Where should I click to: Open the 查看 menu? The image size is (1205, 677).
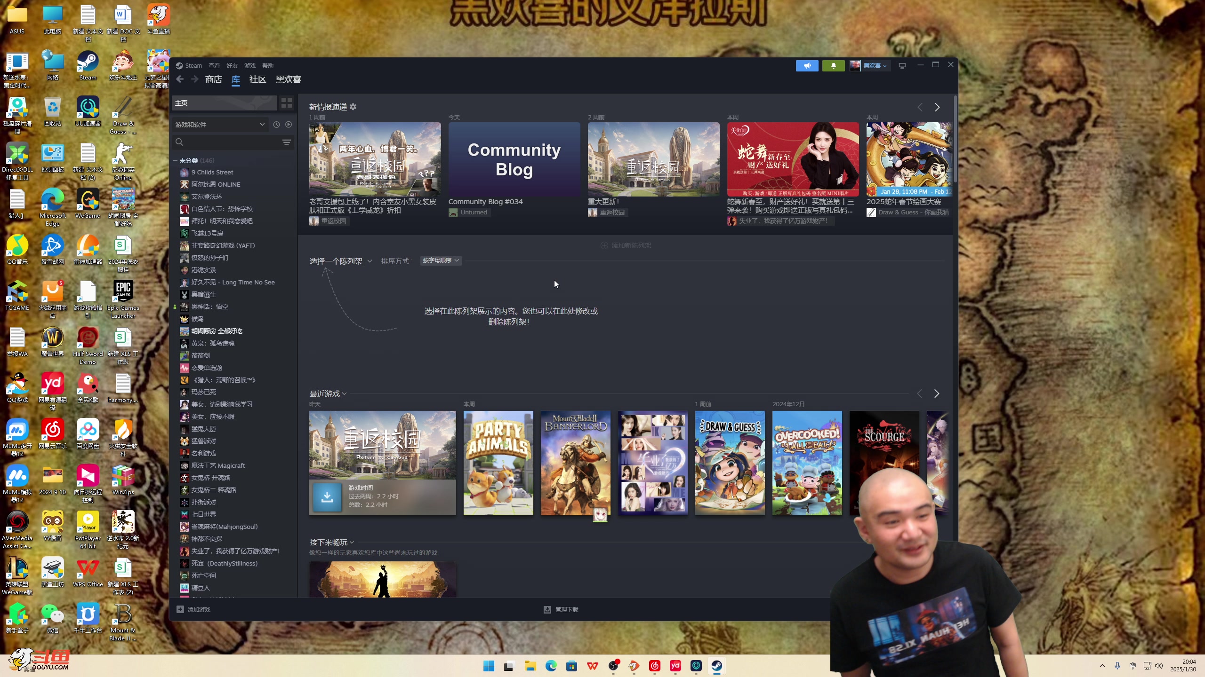click(x=214, y=65)
